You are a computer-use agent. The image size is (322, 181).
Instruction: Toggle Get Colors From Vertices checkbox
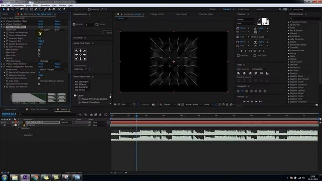point(39,78)
